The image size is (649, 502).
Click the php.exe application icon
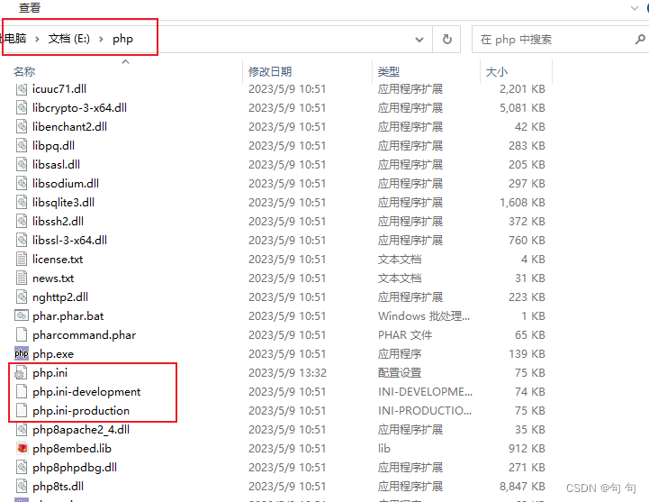click(22, 353)
